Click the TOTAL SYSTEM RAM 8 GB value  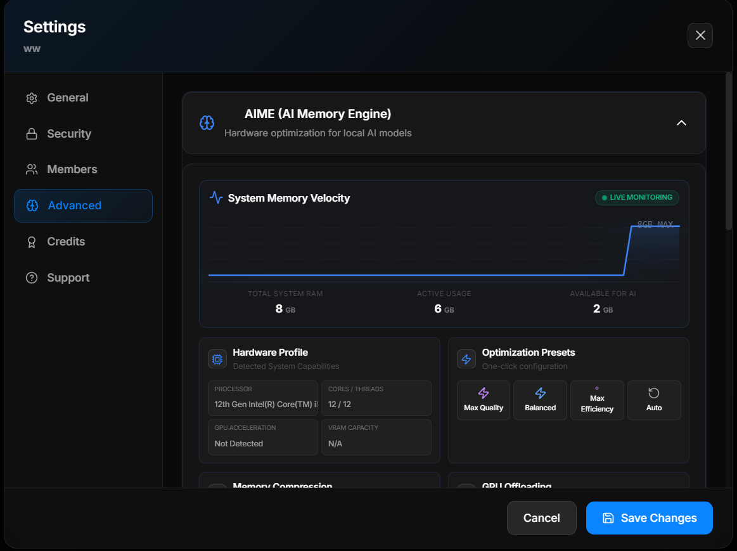pos(285,309)
